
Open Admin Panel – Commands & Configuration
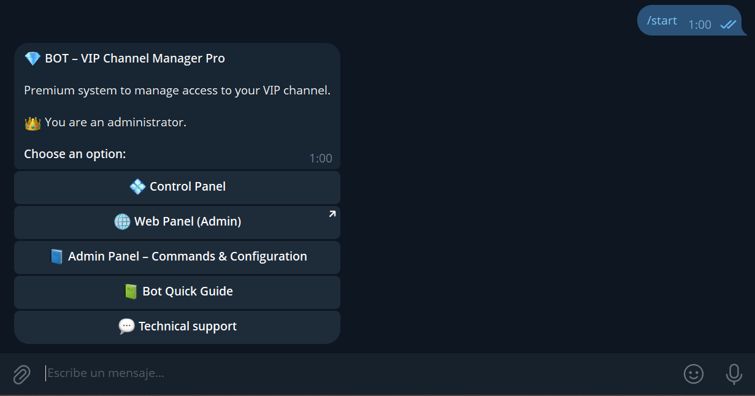click(177, 256)
